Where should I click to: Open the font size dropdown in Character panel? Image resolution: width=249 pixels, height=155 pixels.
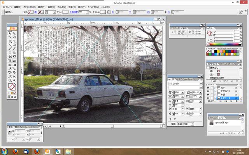[183, 92]
